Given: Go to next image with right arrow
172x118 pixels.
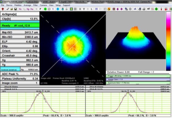Looking at the screenshot, I should point(122,9).
